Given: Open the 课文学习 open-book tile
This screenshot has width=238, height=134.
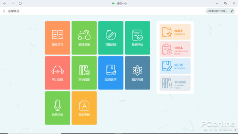Looking at the screenshot, I should tap(57, 38).
